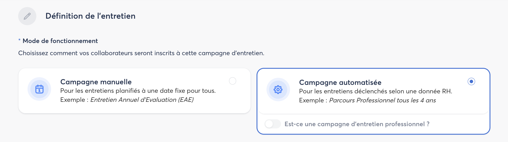Screen dimensions: 508x142
Task: Click the manual campaign description about fixed date
Action: click(138, 91)
